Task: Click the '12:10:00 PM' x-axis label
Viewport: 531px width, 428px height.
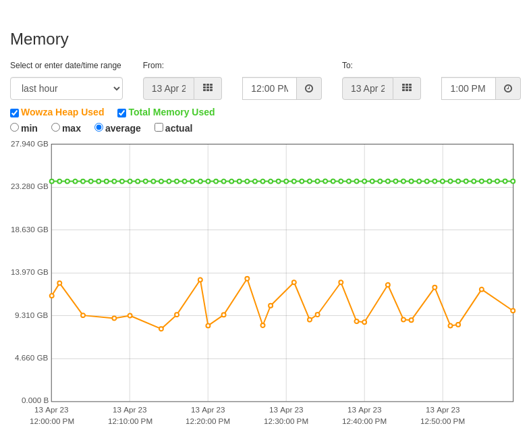Action: 130,421
